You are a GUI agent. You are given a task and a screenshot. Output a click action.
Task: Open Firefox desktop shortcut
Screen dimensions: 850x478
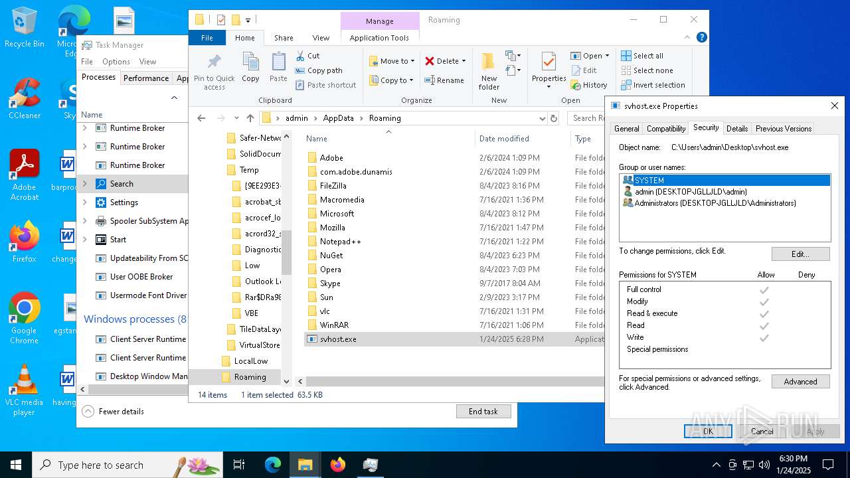pos(25,242)
